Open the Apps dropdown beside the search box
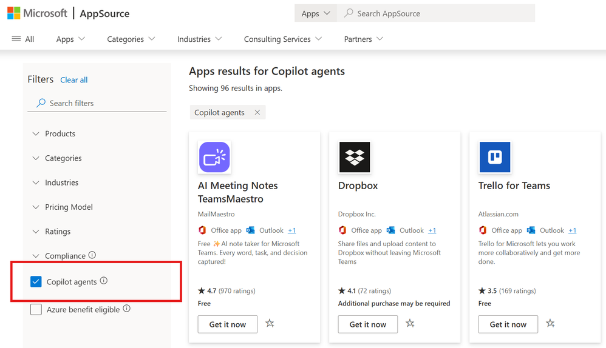This screenshot has width=606, height=348. click(x=316, y=13)
